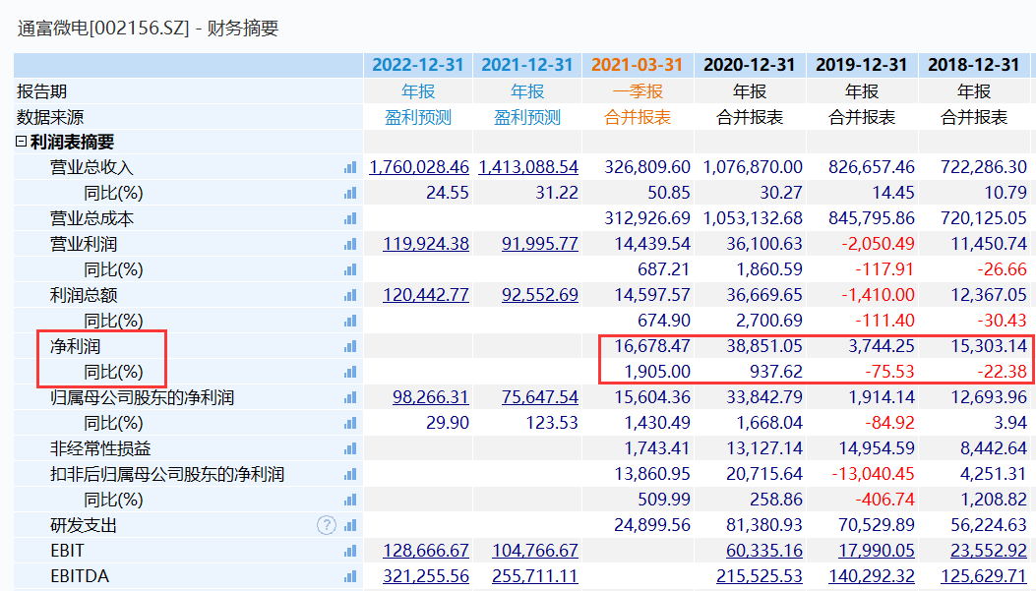Open forecast revenue link 1,413,088.54
1036x591 pixels.
click(528, 168)
